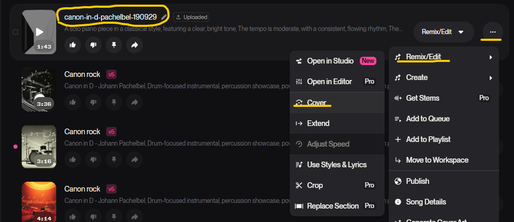
Task: Pin the canon-in-d-pachelbel song
Action: pyautogui.click(x=114, y=45)
